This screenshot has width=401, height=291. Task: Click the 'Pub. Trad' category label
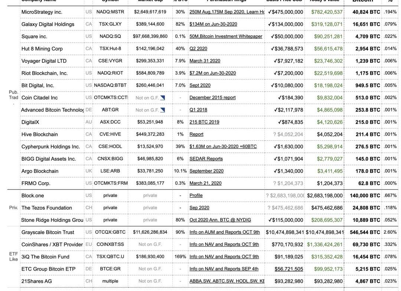[x=13, y=95]
